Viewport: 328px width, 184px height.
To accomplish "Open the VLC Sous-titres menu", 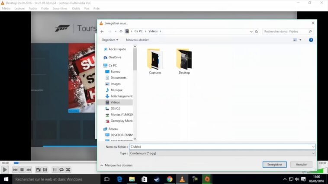I will (60, 8).
